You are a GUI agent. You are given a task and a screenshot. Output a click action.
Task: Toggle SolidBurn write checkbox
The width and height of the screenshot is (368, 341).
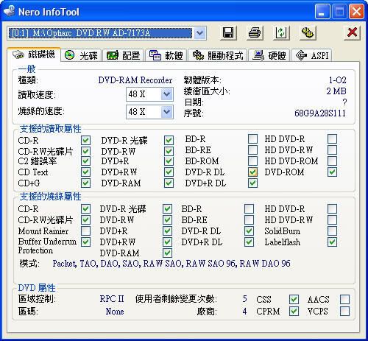(x=332, y=231)
